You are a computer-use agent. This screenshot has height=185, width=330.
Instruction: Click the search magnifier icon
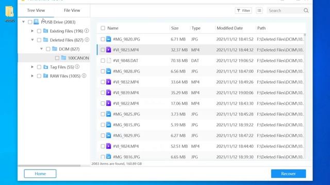click(306, 10)
